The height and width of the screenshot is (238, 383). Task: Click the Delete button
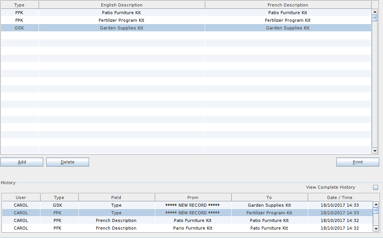(68, 162)
